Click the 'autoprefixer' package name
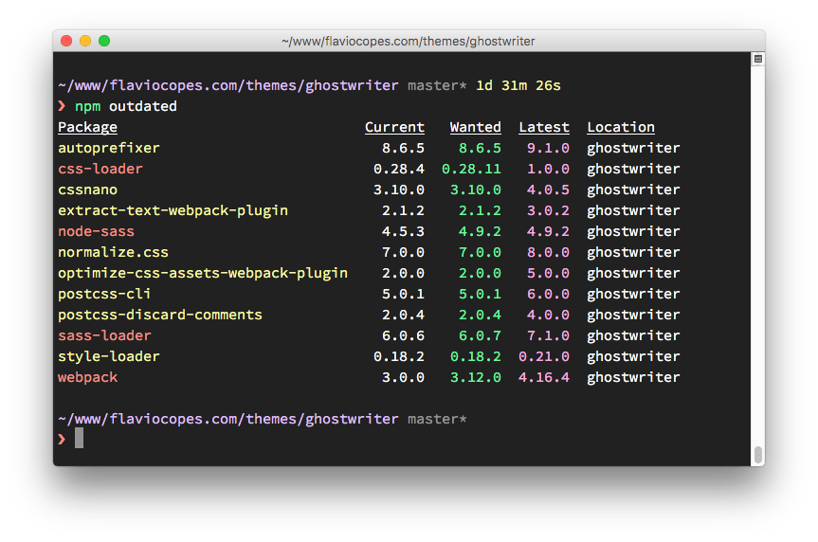Screen dimensions: 818x542 click(x=108, y=148)
